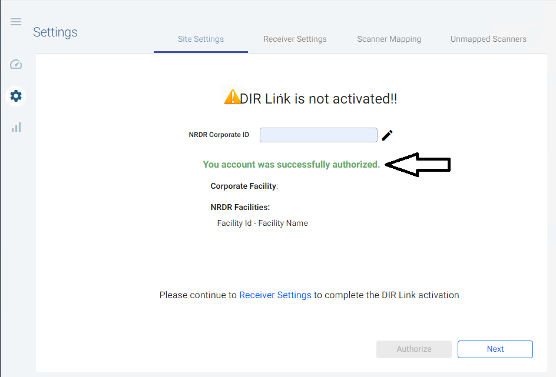Click inside the NRDR Corporate ID input field
Viewport: 556px width, 377px height.
point(318,135)
